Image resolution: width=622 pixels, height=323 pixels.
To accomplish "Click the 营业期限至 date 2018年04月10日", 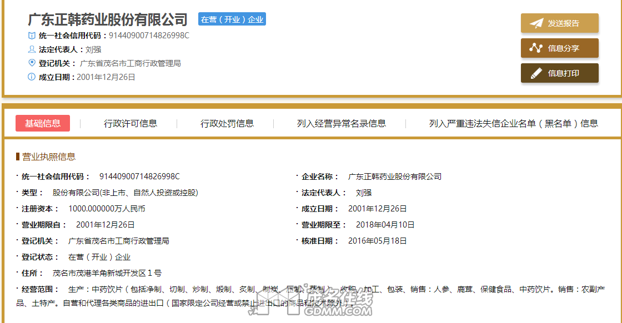I will point(381,225).
